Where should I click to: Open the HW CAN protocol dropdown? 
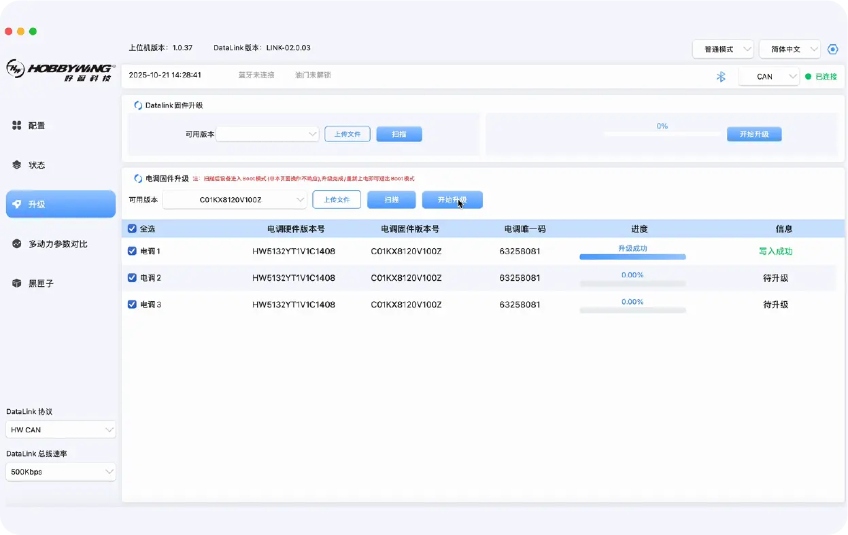tap(61, 430)
